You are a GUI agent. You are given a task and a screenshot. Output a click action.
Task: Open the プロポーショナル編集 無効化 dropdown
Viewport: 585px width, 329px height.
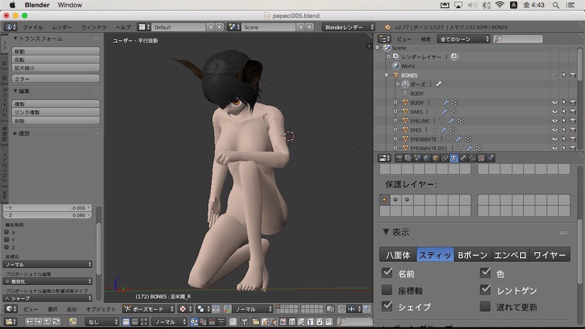pos(48,281)
